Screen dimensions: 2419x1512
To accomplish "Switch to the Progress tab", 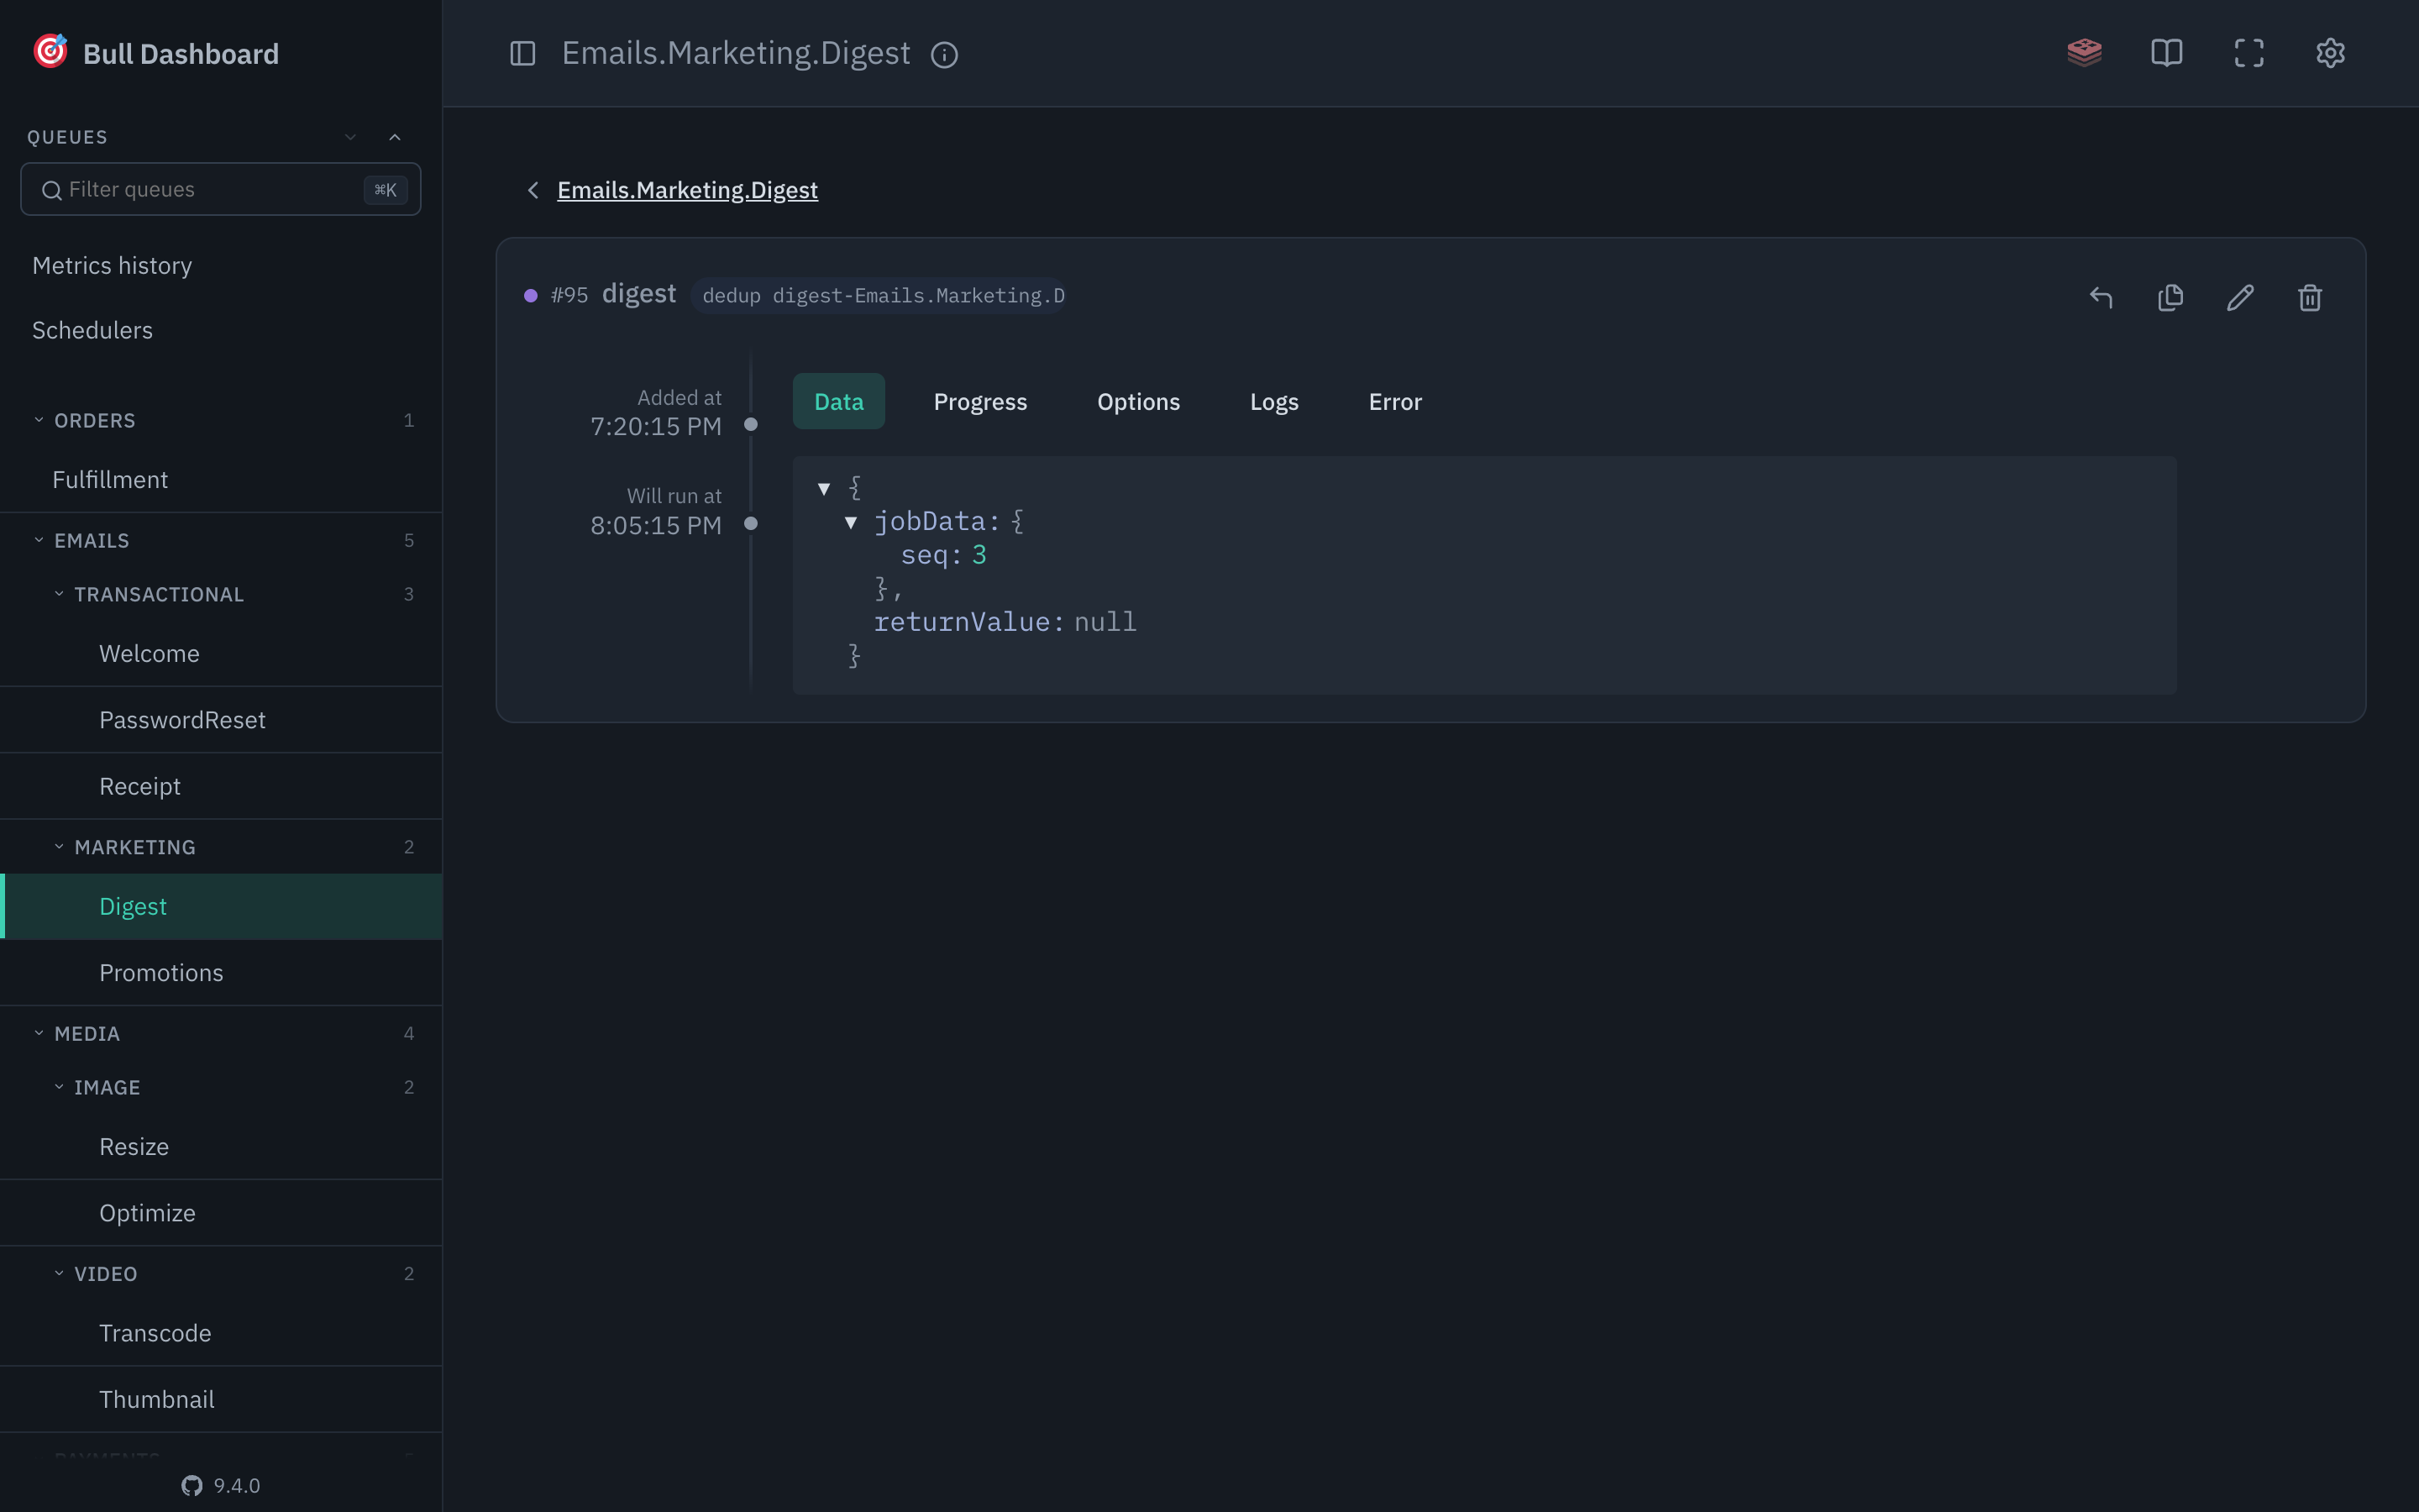I will [x=979, y=401].
